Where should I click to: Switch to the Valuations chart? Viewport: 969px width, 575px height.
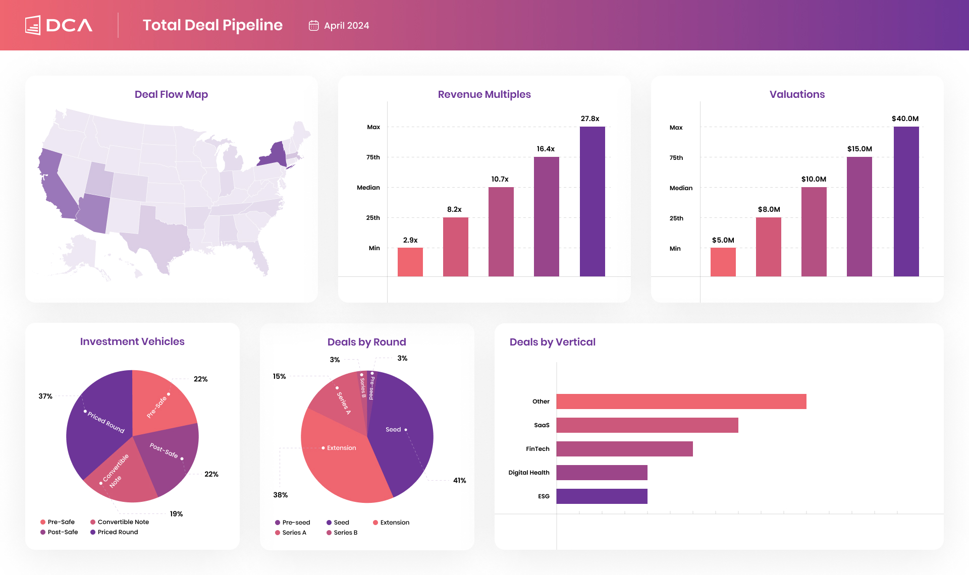coord(797,94)
